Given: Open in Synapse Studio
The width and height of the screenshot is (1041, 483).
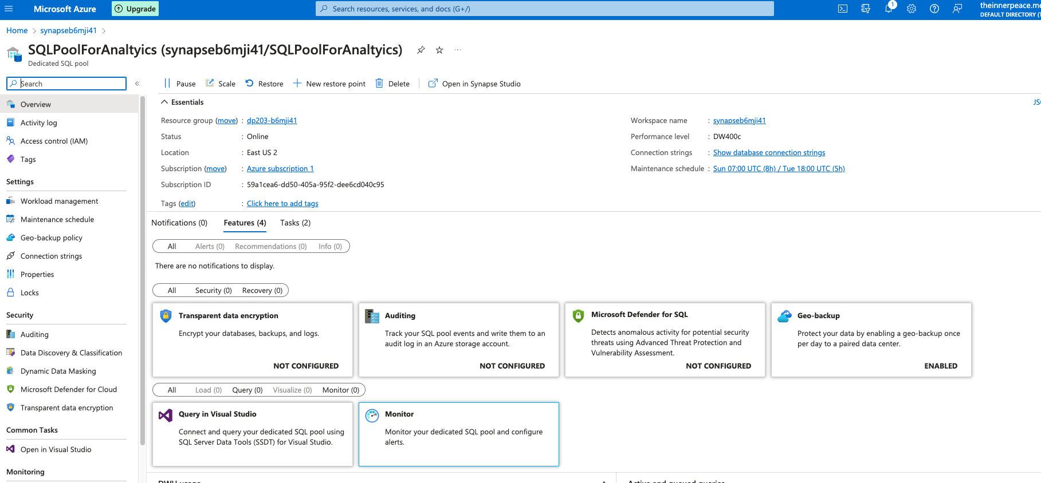Looking at the screenshot, I should (474, 84).
